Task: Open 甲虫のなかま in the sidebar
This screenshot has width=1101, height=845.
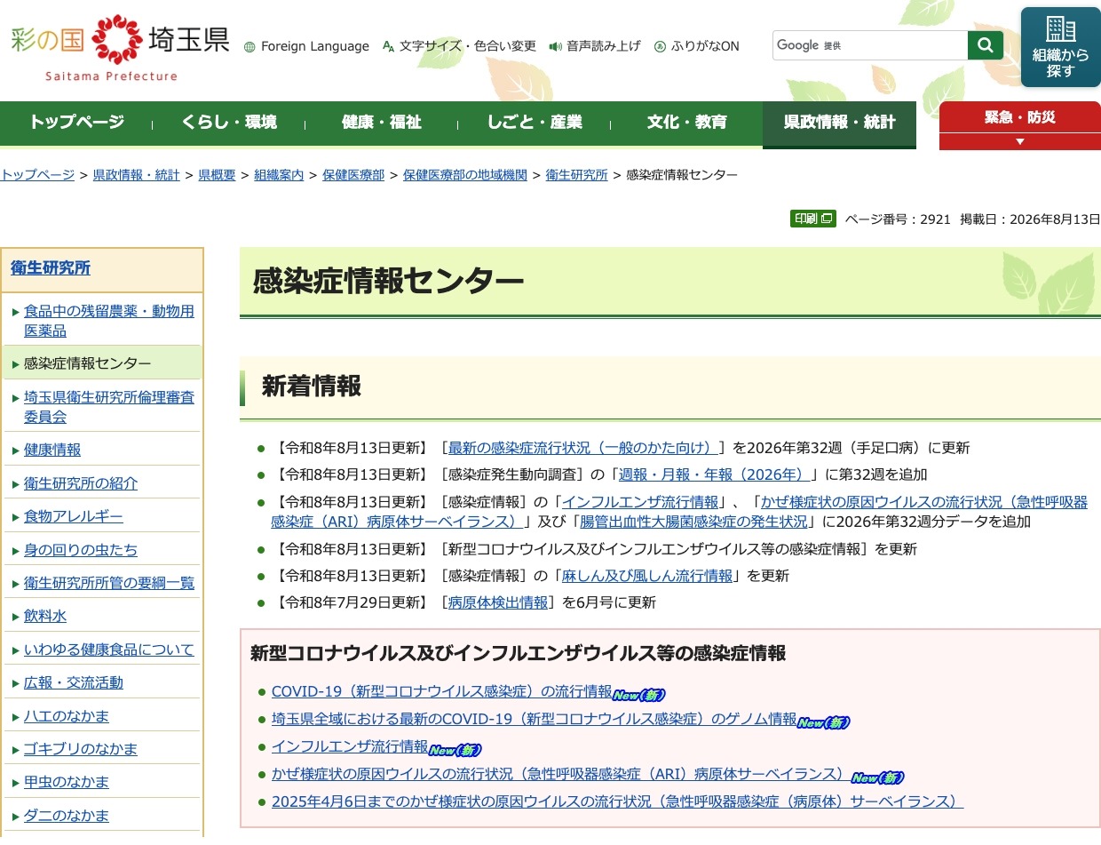Action: 67,782
